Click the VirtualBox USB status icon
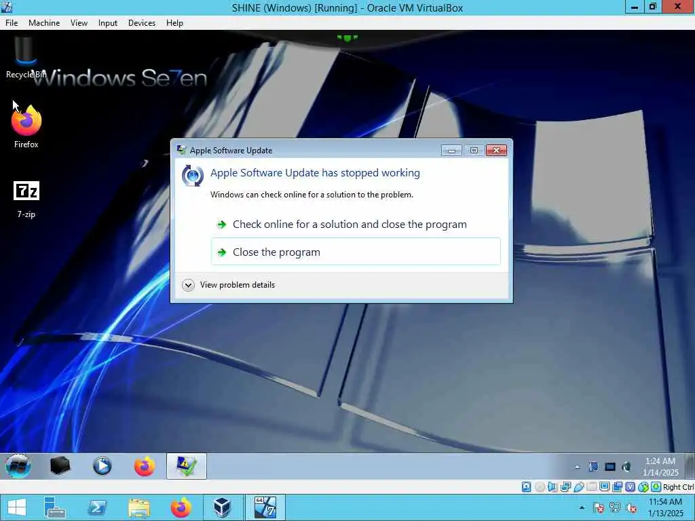 [578, 487]
